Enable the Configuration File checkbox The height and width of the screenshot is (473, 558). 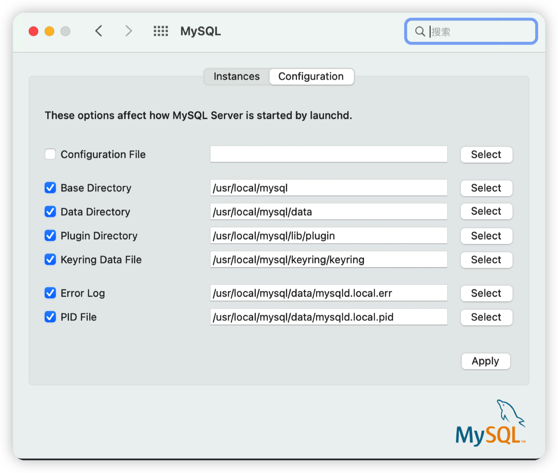tap(50, 154)
